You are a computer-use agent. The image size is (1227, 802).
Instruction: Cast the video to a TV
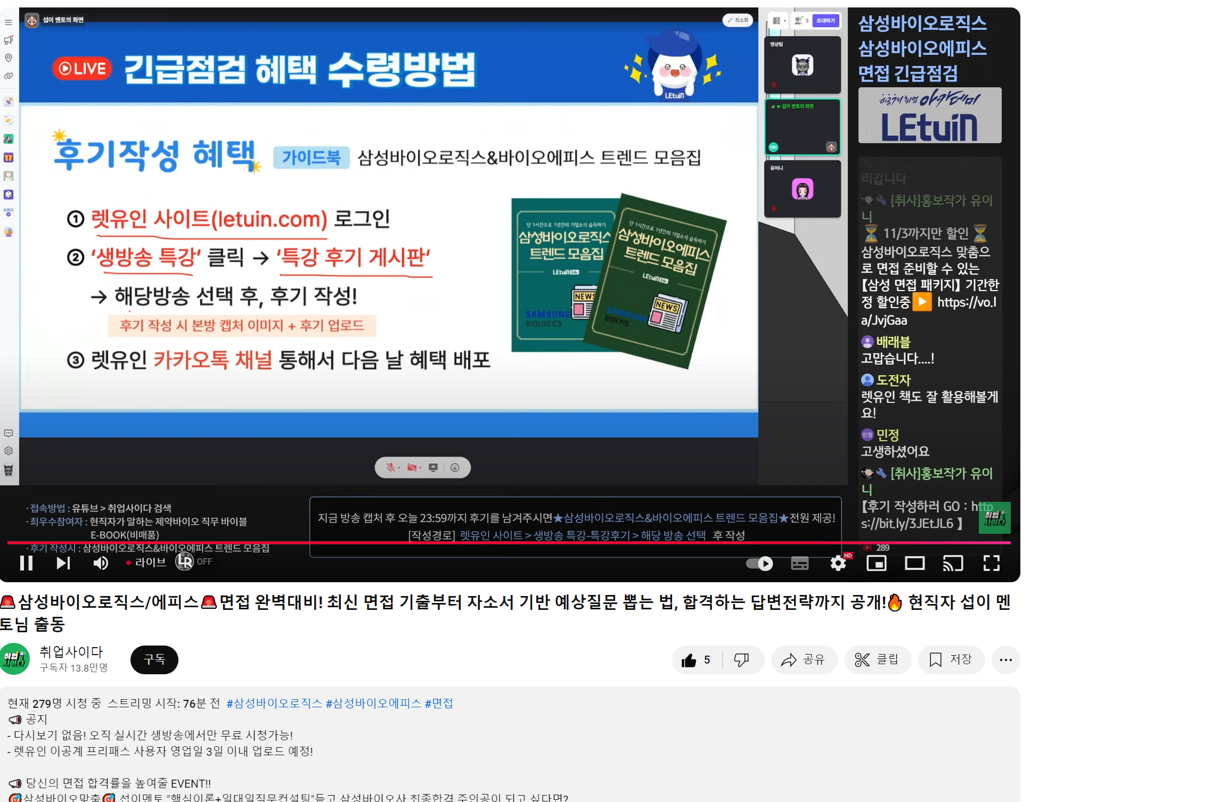tap(953, 563)
